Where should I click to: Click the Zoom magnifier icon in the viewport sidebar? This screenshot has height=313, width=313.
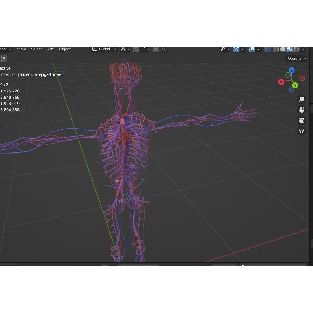tap(301, 99)
